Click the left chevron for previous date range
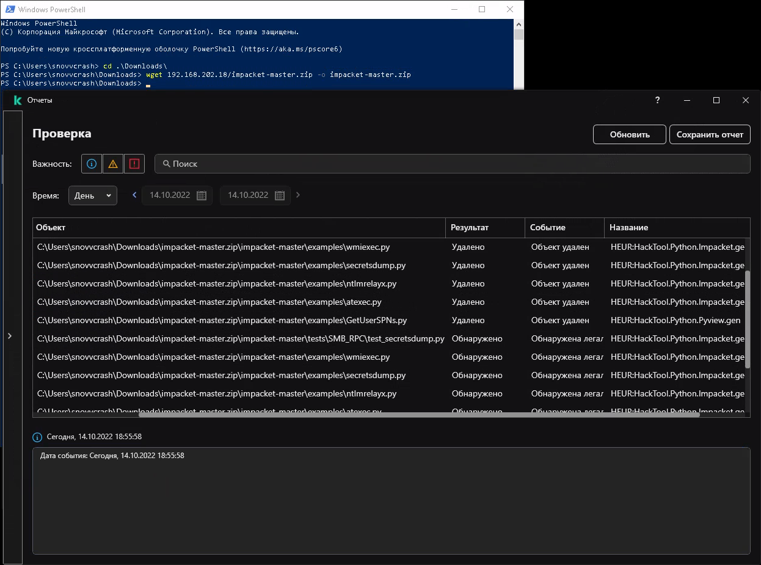This screenshot has height=565, width=761. coord(134,195)
